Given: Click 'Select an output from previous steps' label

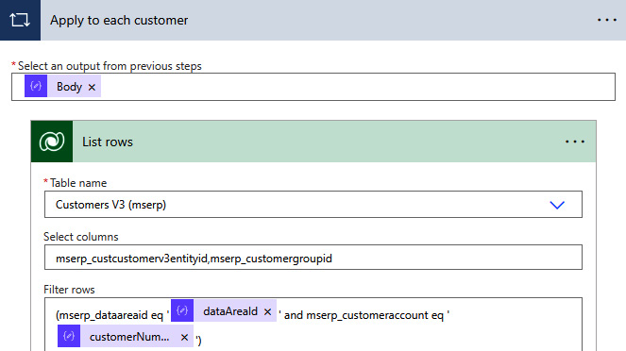Looking at the screenshot, I should click(110, 66).
